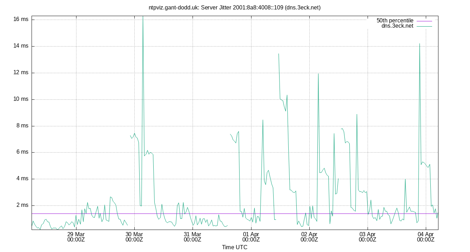470x252 pixels.
Task: Select the 2 ms axis label
Action: 22,205
